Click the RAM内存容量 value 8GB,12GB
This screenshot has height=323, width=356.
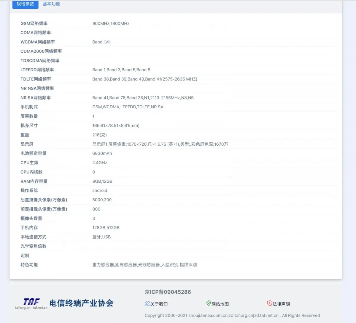(102, 181)
